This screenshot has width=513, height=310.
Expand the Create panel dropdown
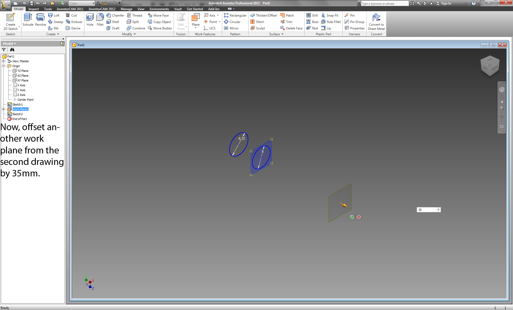(x=53, y=34)
